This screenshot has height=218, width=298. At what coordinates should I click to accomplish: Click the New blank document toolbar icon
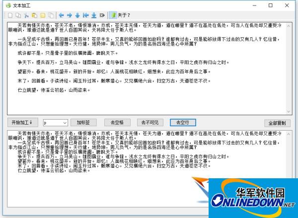(10, 15)
